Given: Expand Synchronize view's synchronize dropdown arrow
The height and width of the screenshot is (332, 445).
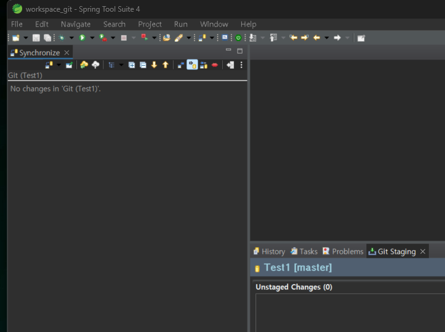Looking at the screenshot, I should (58, 65).
